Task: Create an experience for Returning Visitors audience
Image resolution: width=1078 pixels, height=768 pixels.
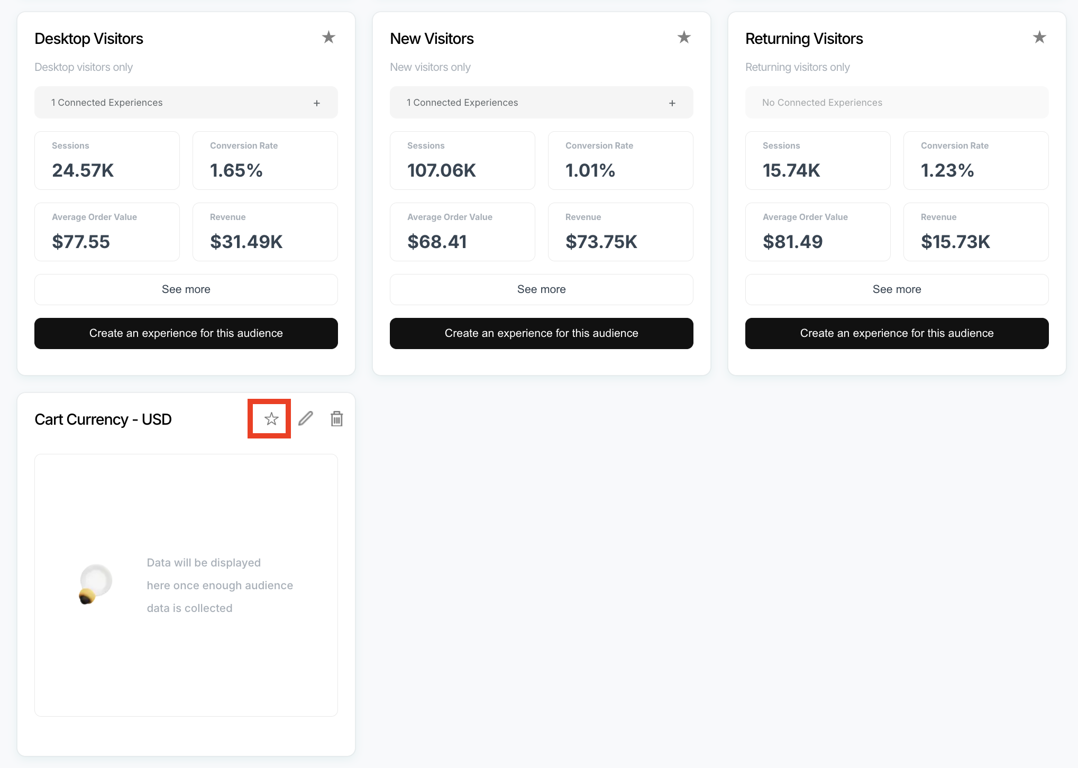Action: [x=897, y=333]
